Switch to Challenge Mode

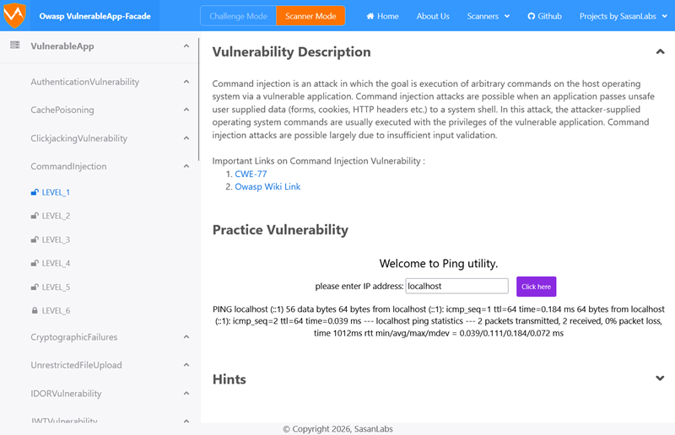238,16
